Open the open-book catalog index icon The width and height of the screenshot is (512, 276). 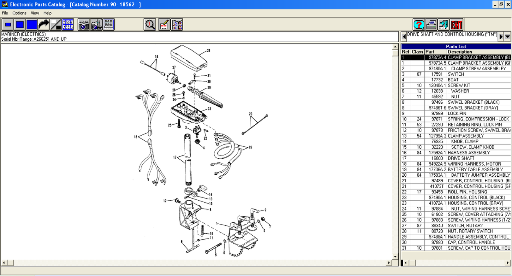(177, 24)
